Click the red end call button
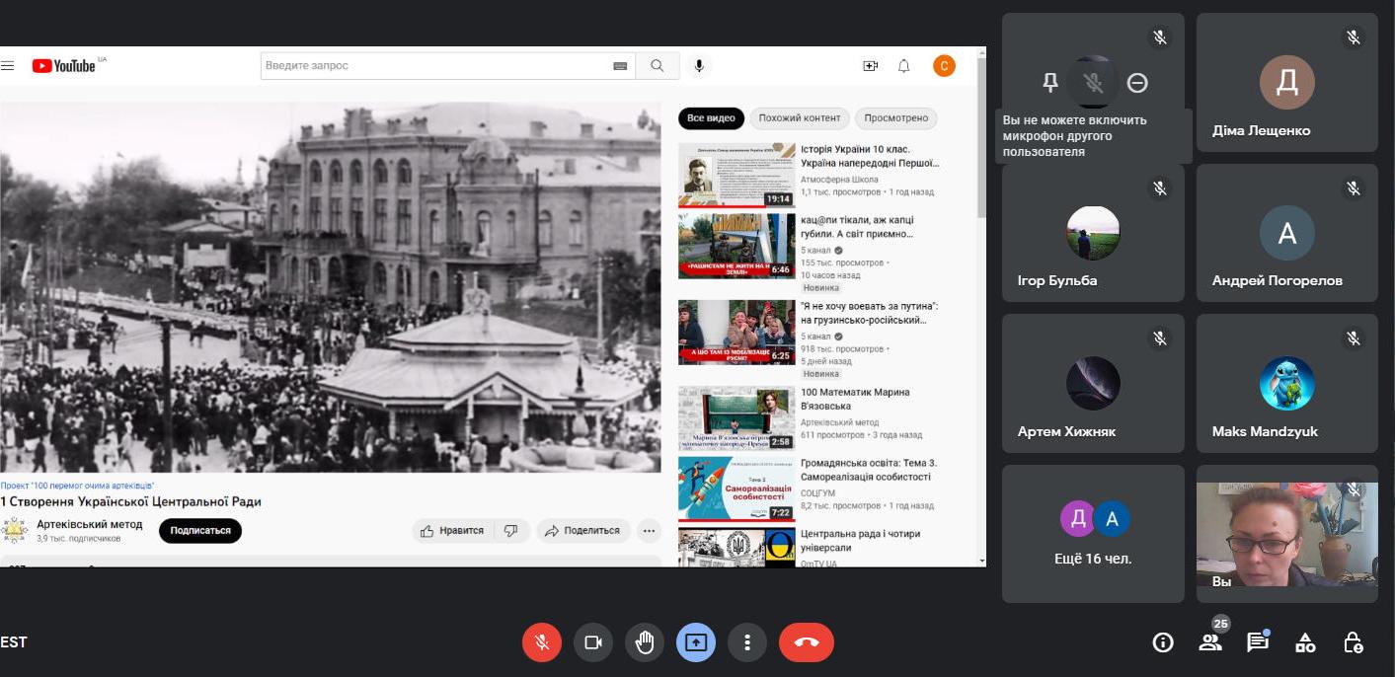1395x677 pixels. click(806, 642)
